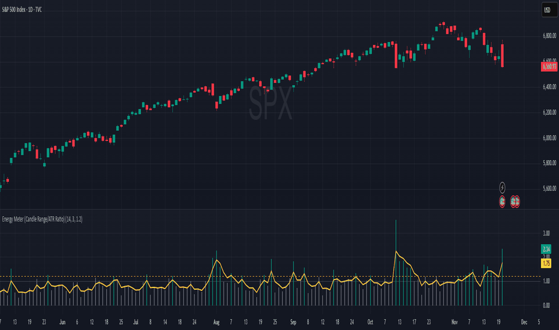The width and height of the screenshot is (559, 330).
Task: Click the SPX watermark in chart center
Action: pos(271,103)
